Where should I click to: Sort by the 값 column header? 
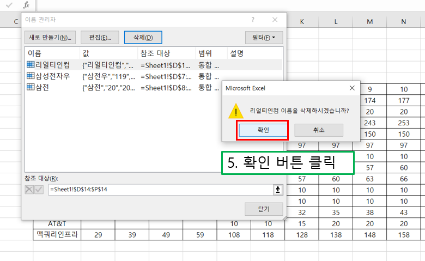coord(109,53)
